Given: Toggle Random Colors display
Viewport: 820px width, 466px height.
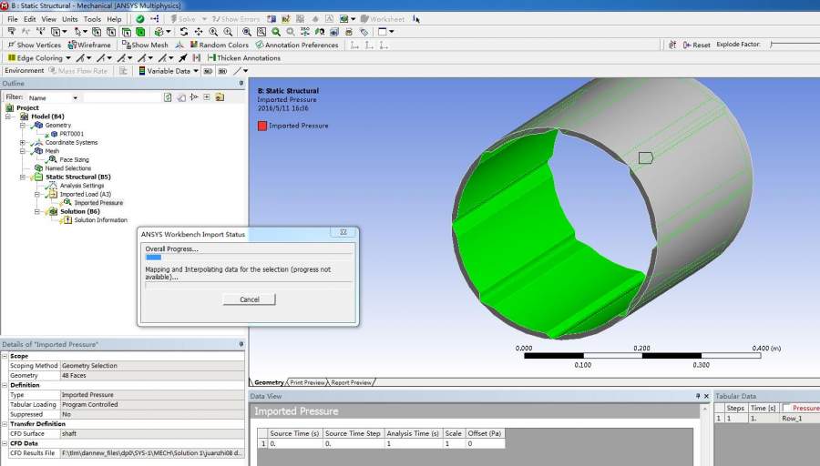Looking at the screenshot, I should pos(219,45).
